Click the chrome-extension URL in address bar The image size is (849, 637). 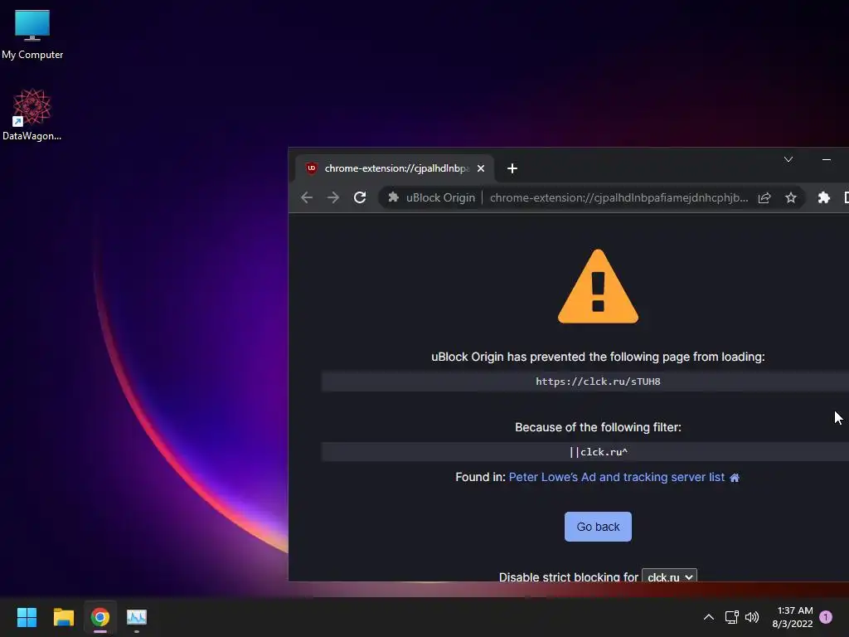619,197
